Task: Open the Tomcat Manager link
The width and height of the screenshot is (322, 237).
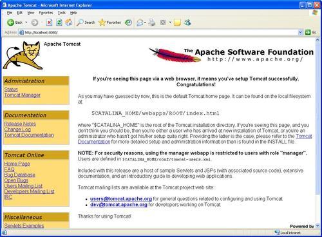Action: pyautogui.click(x=23, y=95)
